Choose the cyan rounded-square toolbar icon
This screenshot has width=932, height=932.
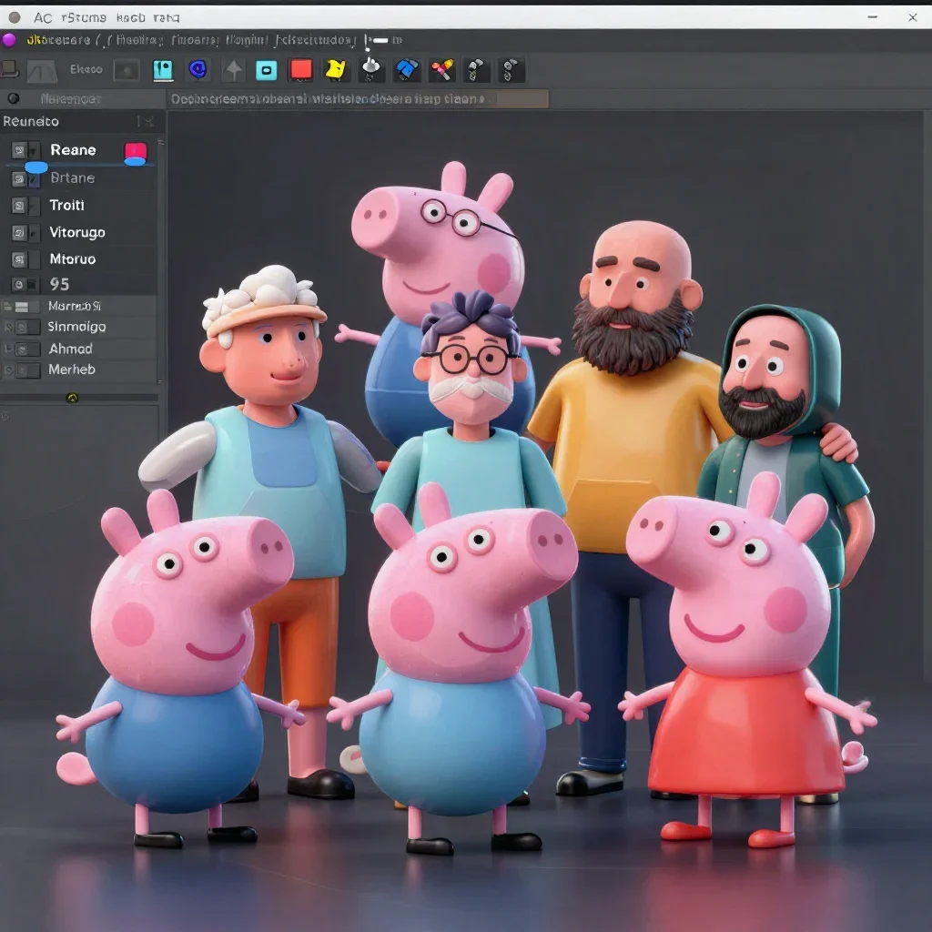[x=267, y=70]
